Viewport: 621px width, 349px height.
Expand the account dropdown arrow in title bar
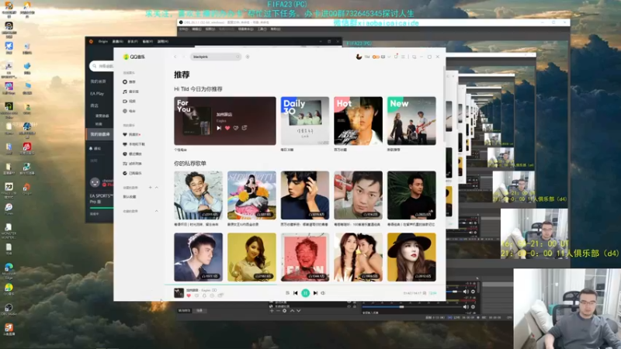(x=389, y=57)
